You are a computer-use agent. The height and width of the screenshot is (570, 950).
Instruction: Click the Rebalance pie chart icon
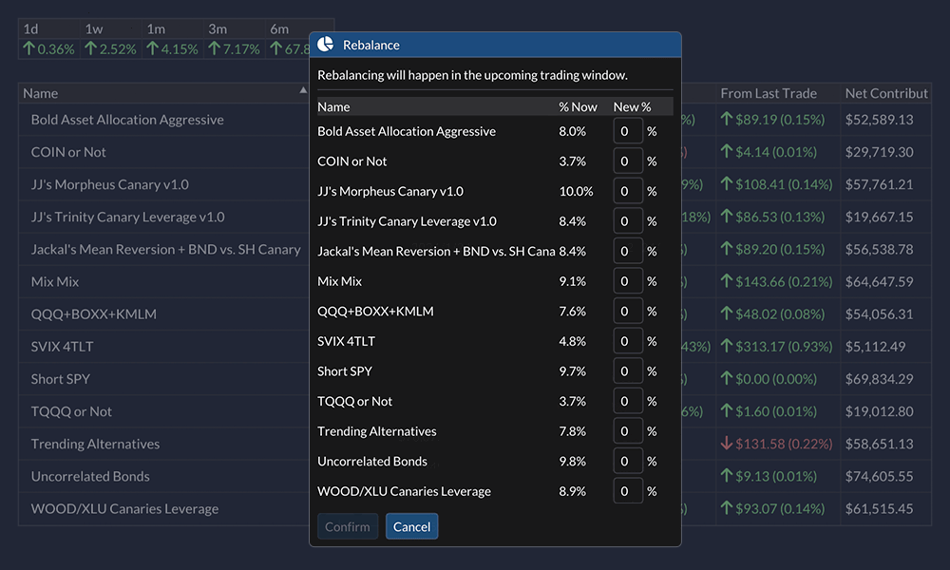coord(326,45)
